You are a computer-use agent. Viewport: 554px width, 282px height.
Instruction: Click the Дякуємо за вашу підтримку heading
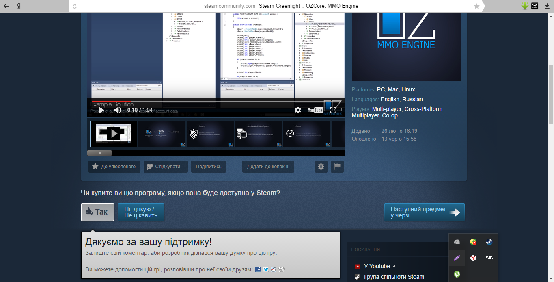(x=149, y=242)
